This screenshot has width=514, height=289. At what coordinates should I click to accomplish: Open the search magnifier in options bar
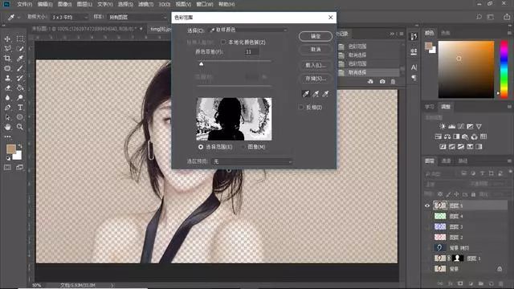(479, 17)
